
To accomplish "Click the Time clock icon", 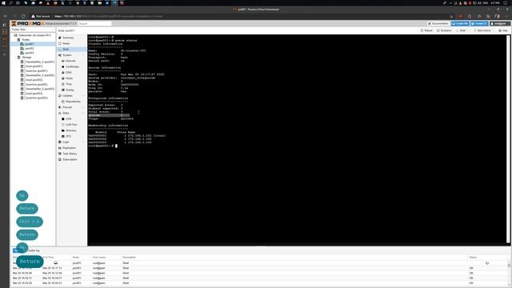I will [63, 84].
